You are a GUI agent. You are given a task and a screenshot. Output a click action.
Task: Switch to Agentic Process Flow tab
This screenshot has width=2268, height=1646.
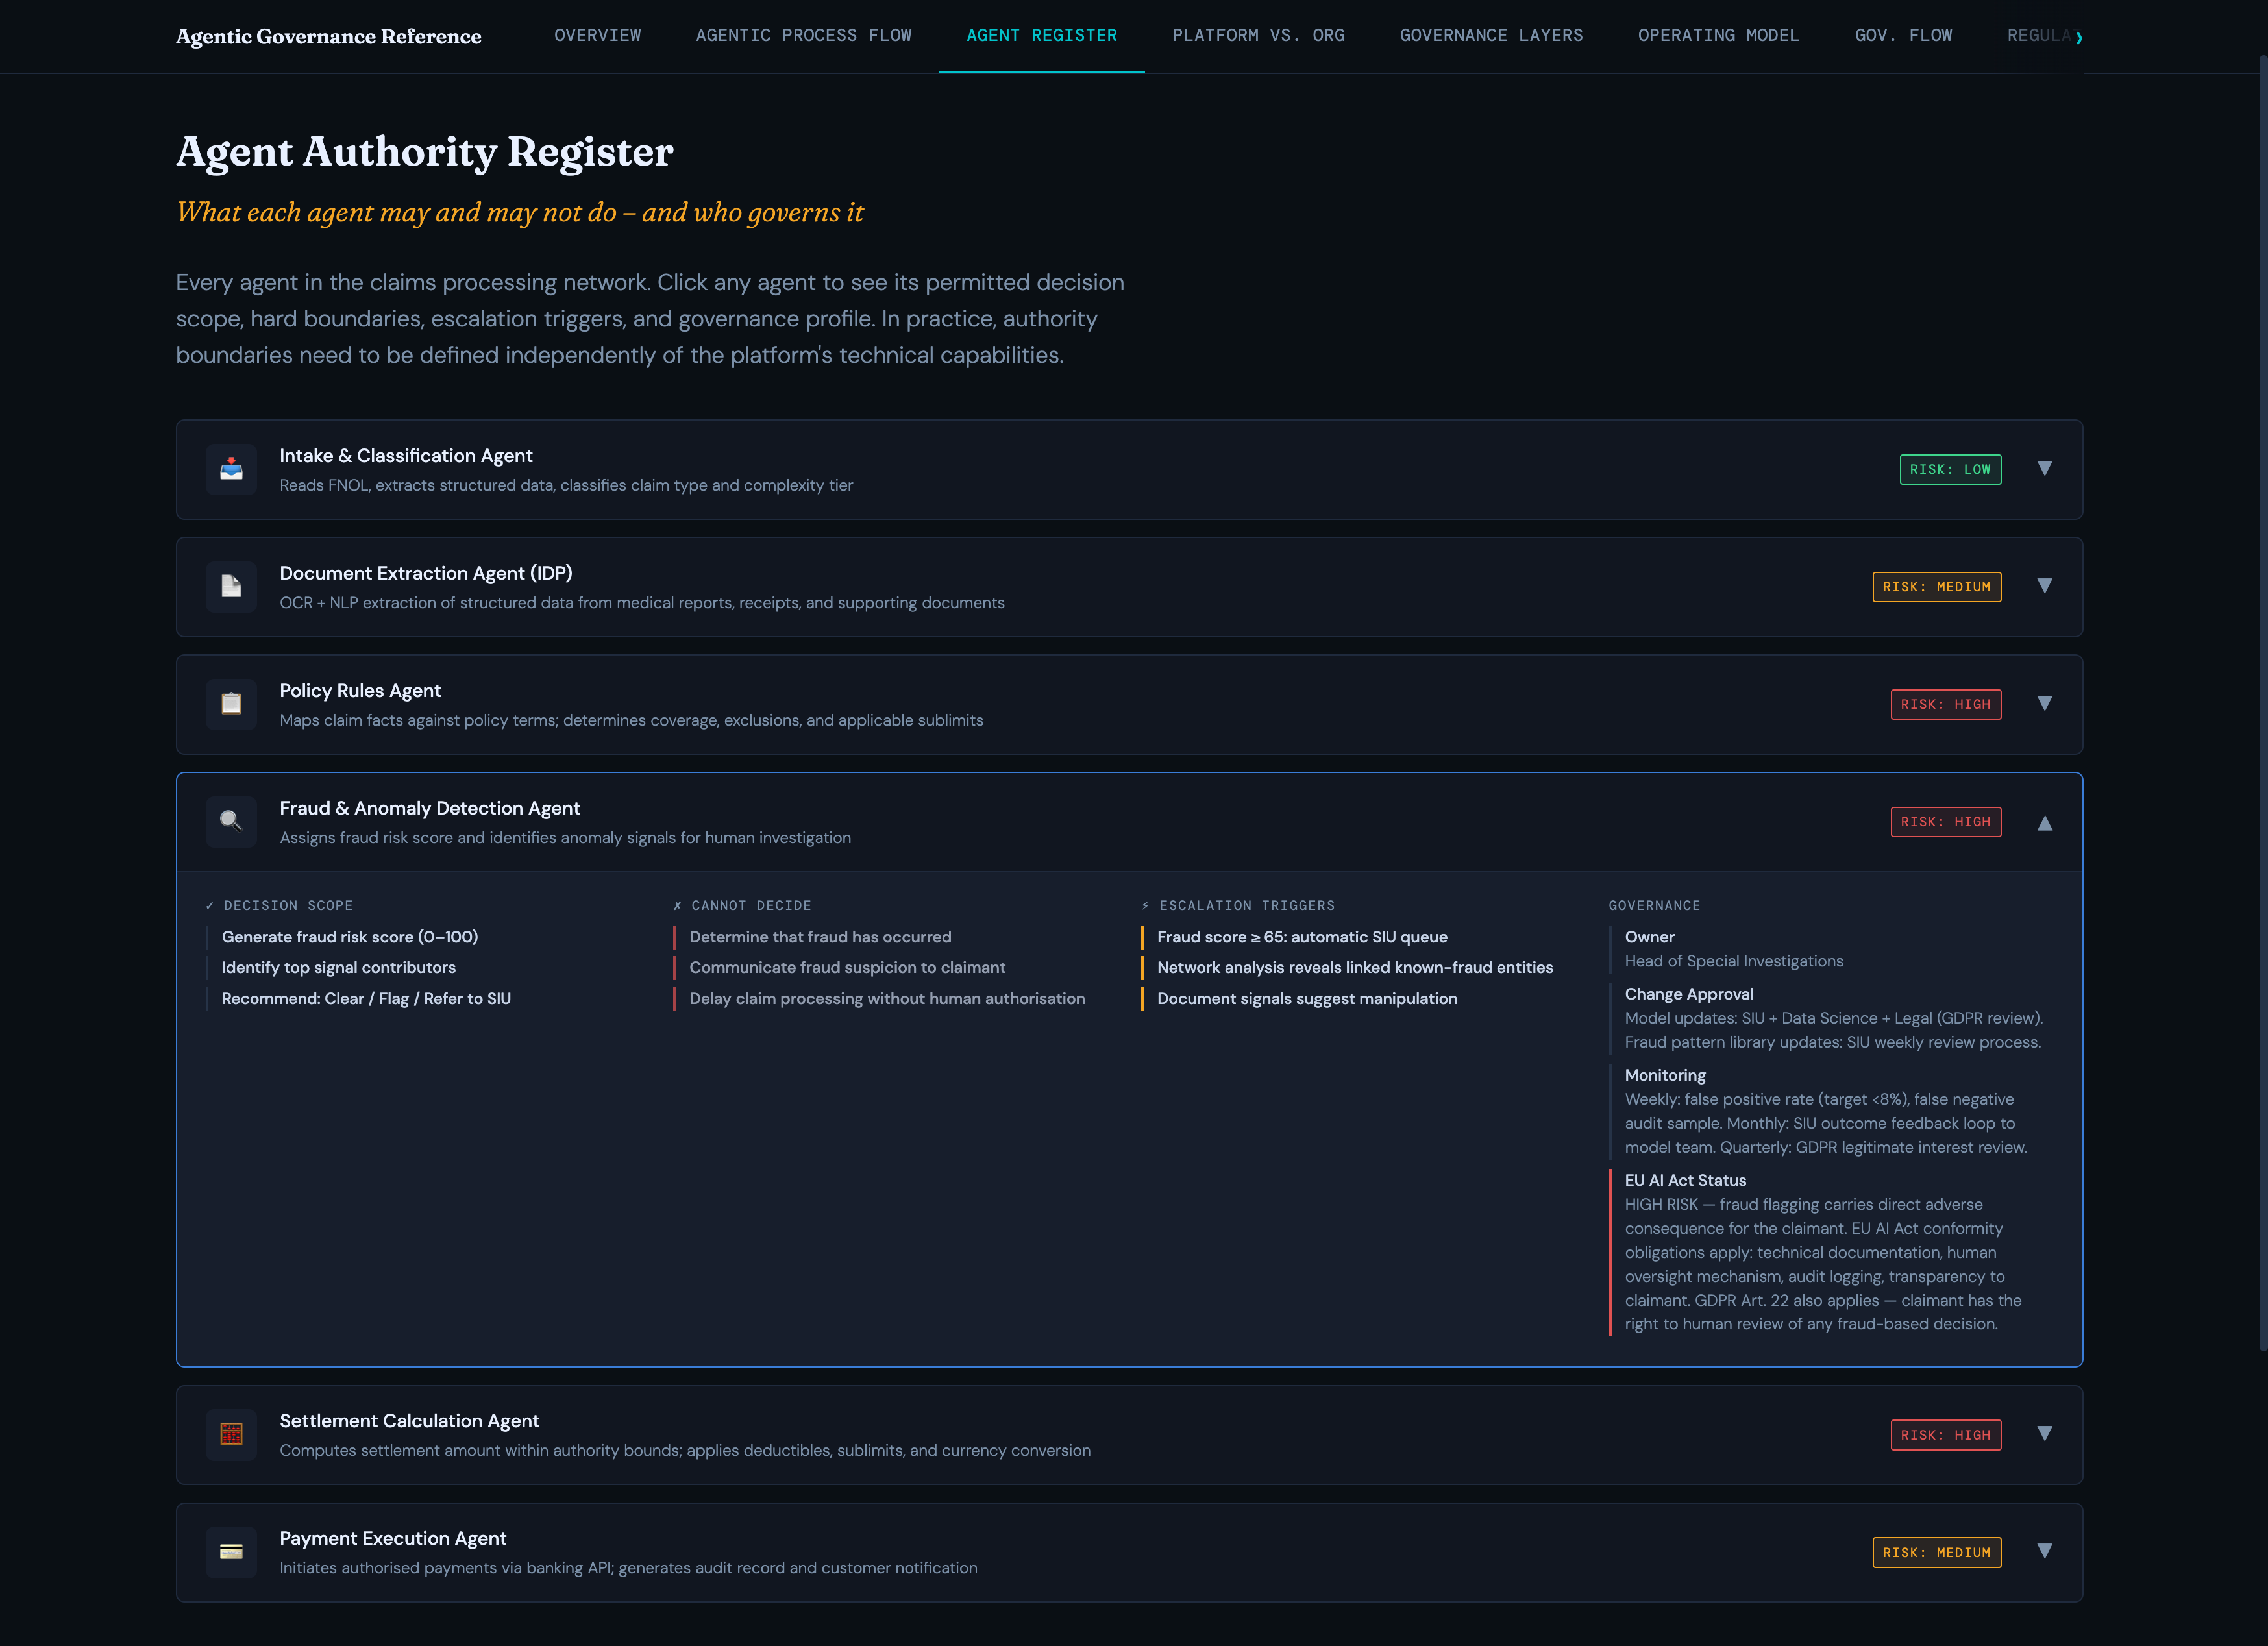[x=804, y=36]
